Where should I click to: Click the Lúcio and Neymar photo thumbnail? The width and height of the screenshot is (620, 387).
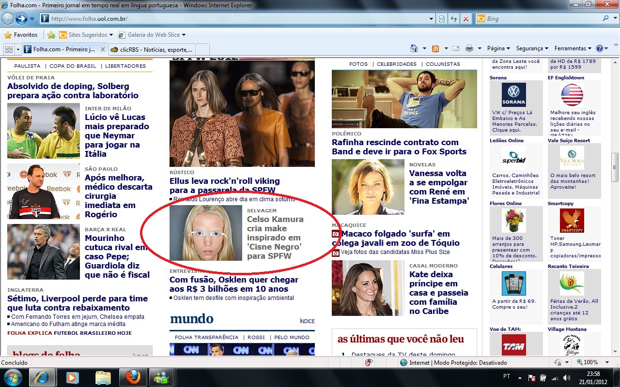point(44,131)
